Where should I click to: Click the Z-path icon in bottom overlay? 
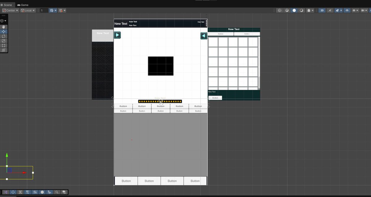pos(20,192)
